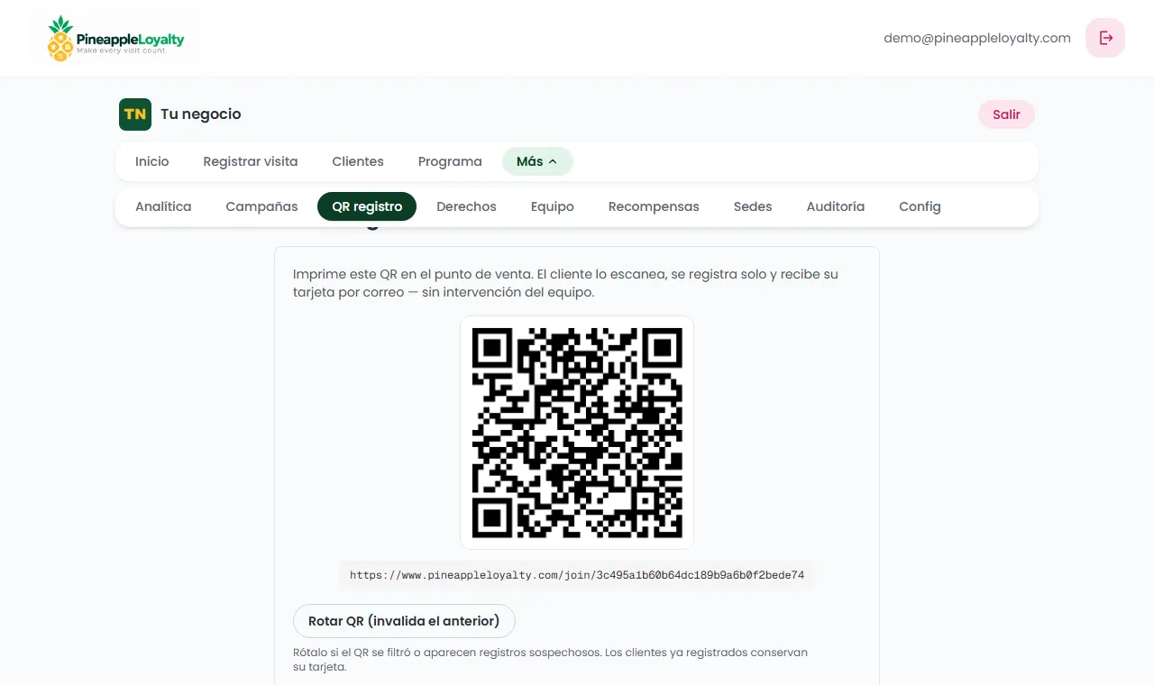This screenshot has height=685, width=1154.
Task: View the Sedes section
Action: pos(753,206)
